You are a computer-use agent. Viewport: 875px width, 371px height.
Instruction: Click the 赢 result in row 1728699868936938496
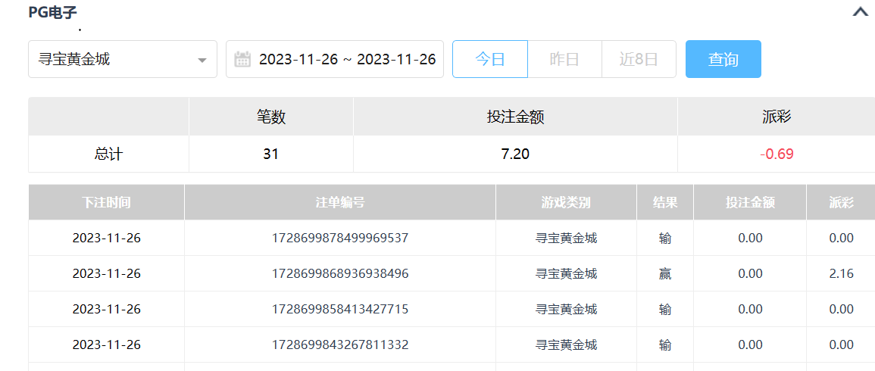665,274
